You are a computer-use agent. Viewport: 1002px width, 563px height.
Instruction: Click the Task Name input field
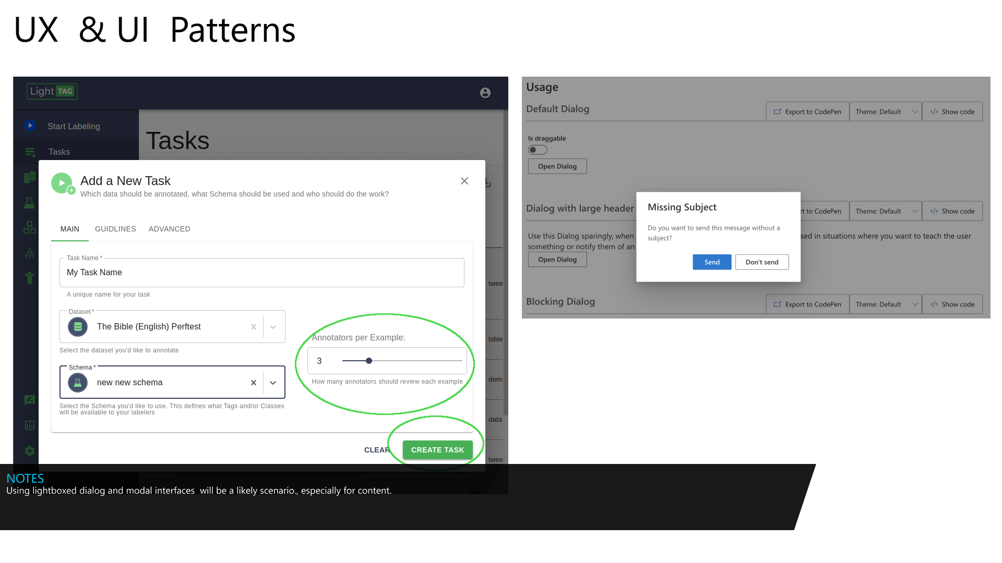coord(261,273)
